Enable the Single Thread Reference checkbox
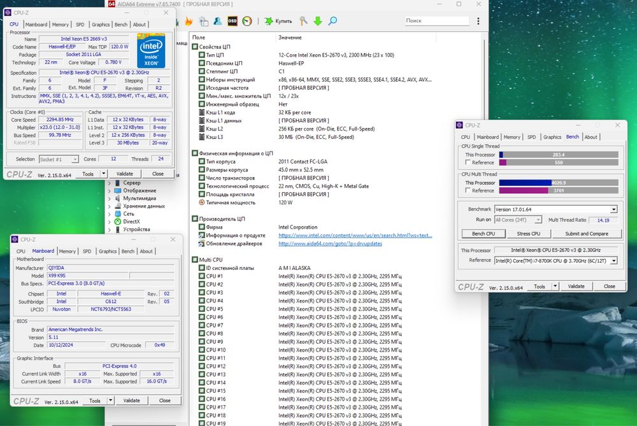Image resolution: width=637 pixels, height=426 pixels. coord(468,162)
